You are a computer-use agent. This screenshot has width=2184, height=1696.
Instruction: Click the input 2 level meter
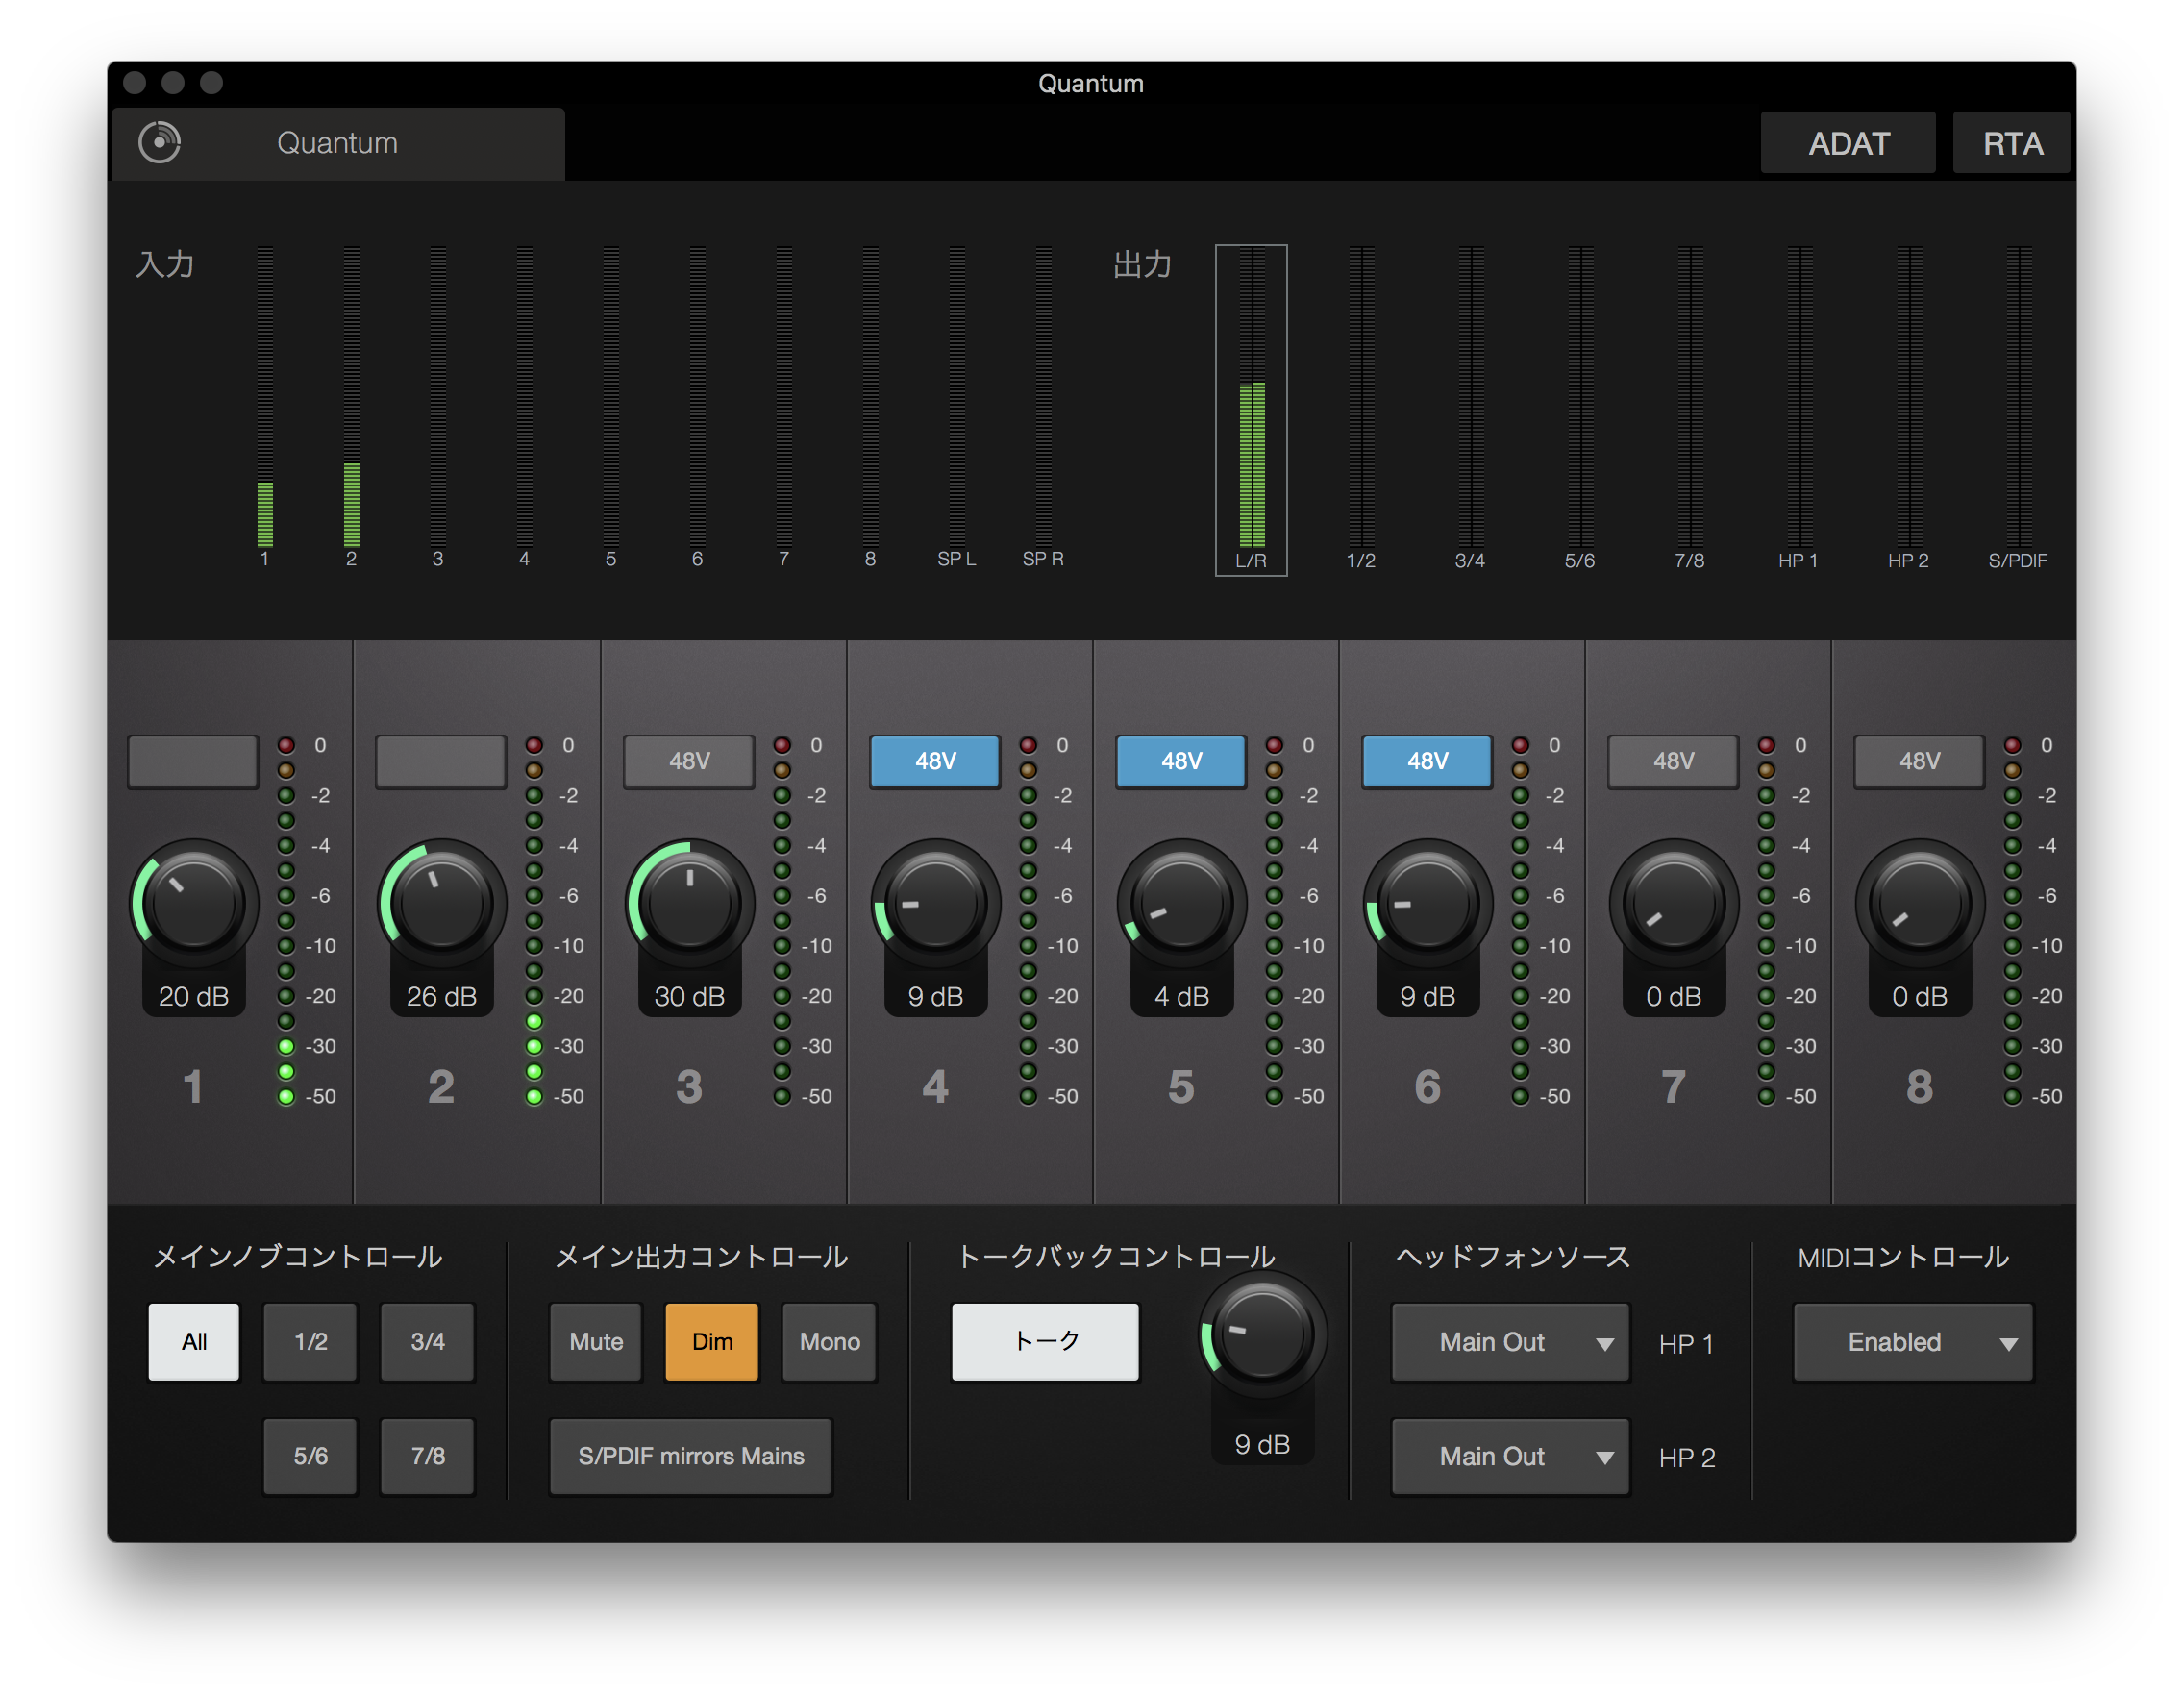(x=351, y=397)
